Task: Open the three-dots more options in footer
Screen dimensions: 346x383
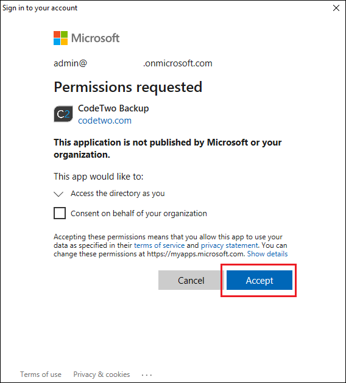Action: 147,374
